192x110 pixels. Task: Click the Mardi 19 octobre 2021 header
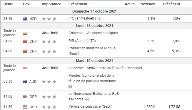94,60
